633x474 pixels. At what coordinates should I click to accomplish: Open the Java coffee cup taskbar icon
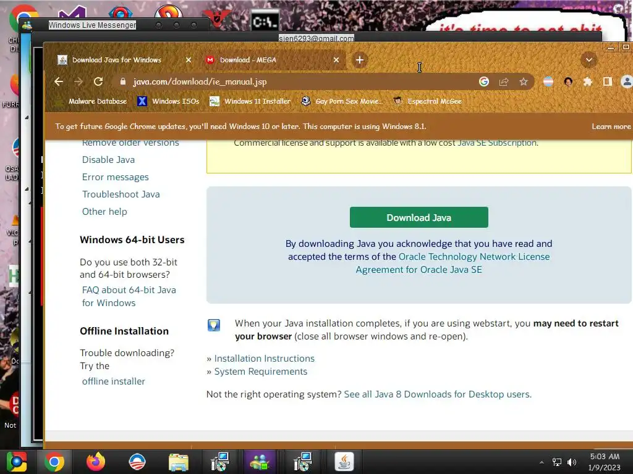[344, 462]
